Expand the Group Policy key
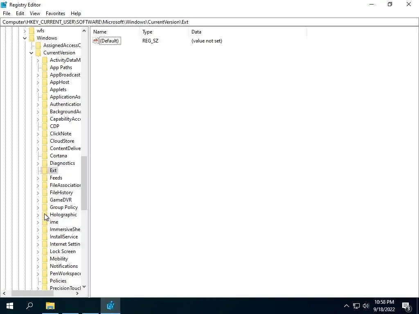 (38, 207)
